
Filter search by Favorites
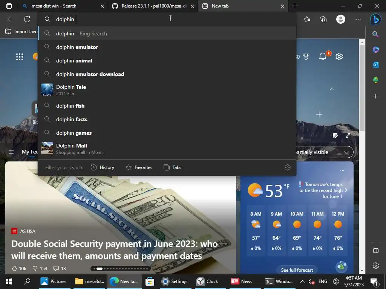tap(139, 167)
